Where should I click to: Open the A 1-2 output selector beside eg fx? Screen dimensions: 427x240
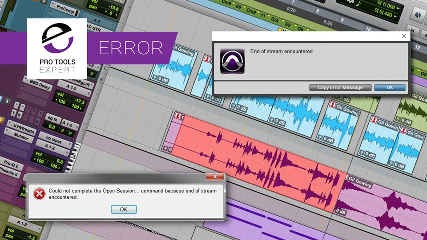point(68,124)
